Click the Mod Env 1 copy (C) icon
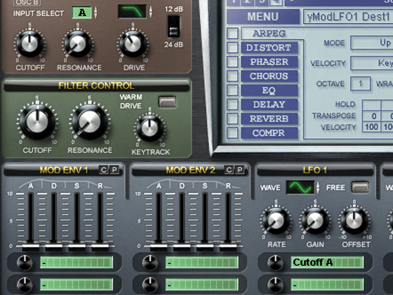The width and height of the screenshot is (393, 295). 103,170
